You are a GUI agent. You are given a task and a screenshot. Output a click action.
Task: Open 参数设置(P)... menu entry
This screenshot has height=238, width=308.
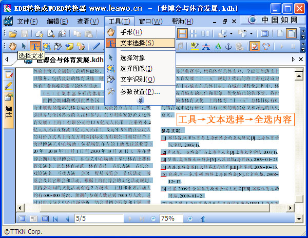coord(140,91)
